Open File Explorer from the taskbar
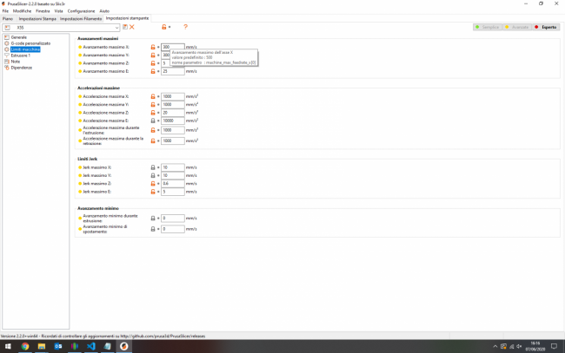This screenshot has width=565, height=353. click(x=42, y=346)
